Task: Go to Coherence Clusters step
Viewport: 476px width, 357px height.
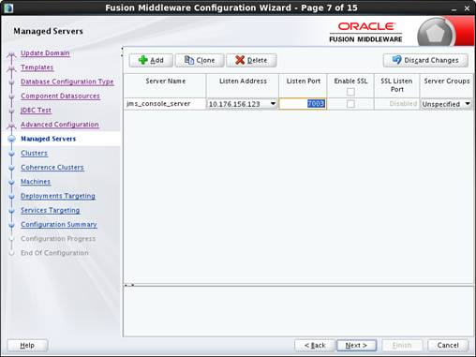Action: [52, 168]
